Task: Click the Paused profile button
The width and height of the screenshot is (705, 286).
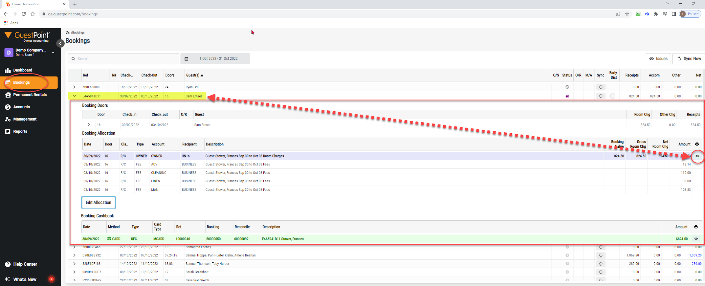Action: (x=690, y=14)
